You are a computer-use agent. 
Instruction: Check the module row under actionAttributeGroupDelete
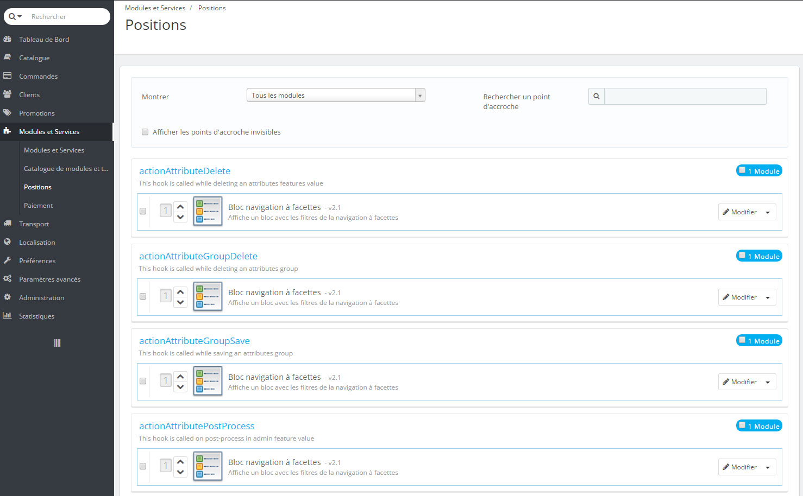(143, 296)
